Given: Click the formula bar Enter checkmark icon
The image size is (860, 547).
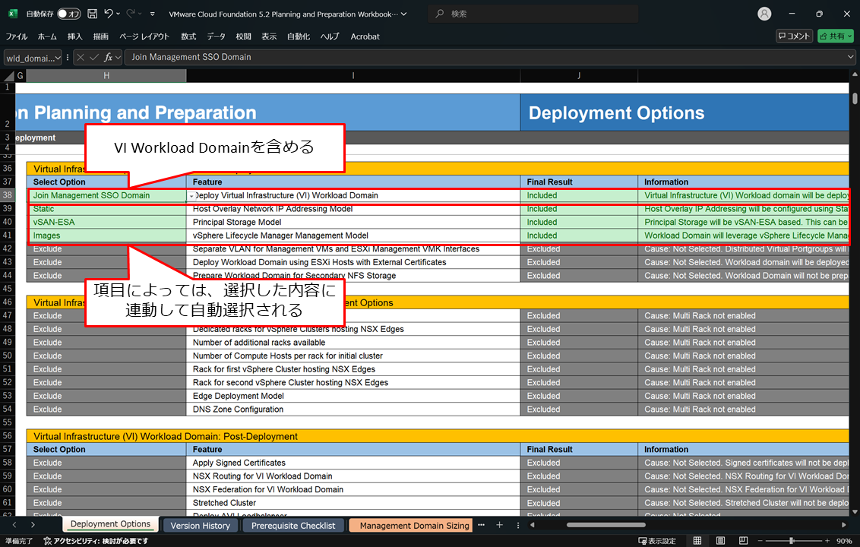Looking at the screenshot, I should [94, 57].
